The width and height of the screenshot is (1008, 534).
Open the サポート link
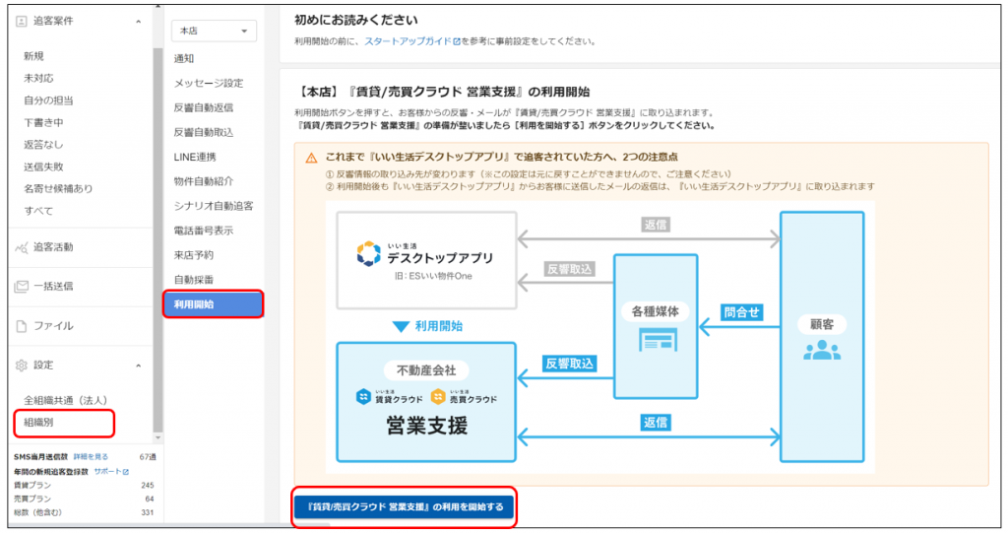point(107,472)
